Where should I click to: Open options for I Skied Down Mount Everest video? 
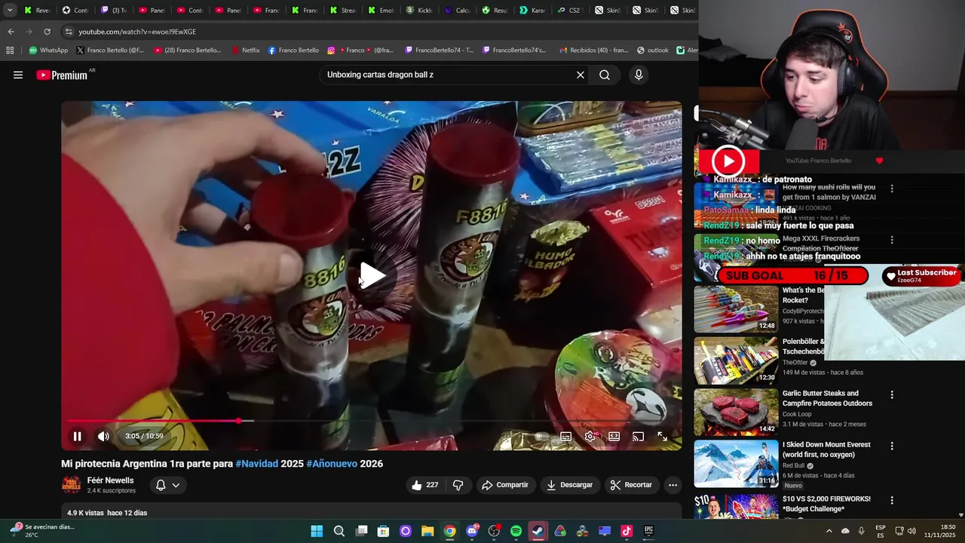tap(892, 446)
